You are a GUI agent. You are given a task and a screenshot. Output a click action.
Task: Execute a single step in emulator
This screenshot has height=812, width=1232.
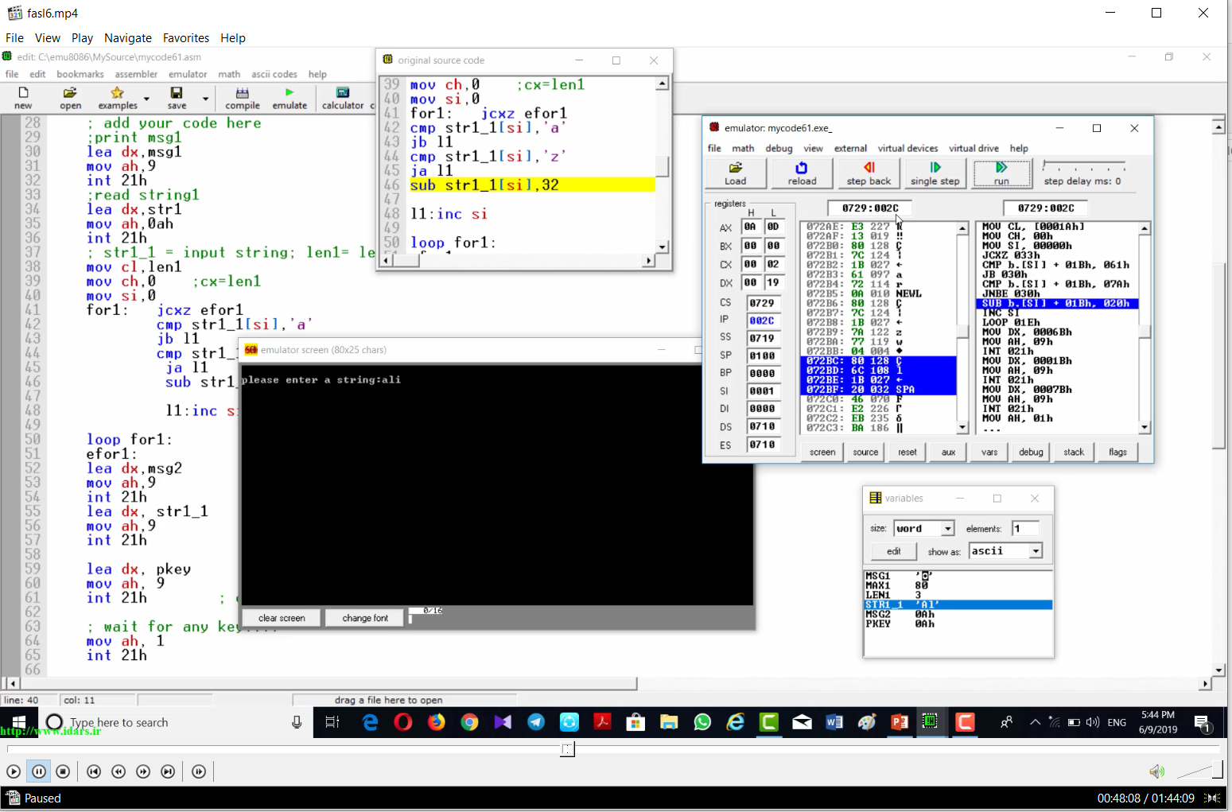click(935, 173)
